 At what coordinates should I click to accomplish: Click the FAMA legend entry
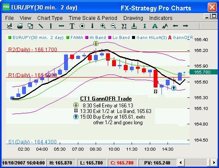(75, 38)
